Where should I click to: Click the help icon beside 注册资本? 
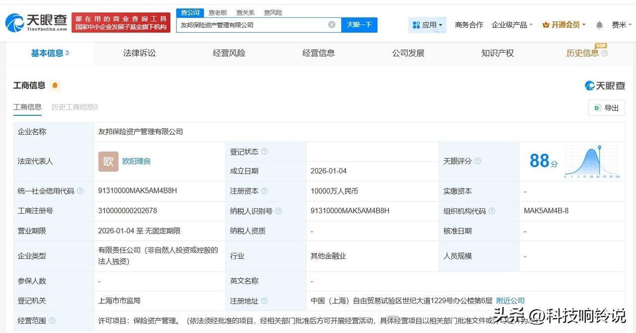(265, 191)
